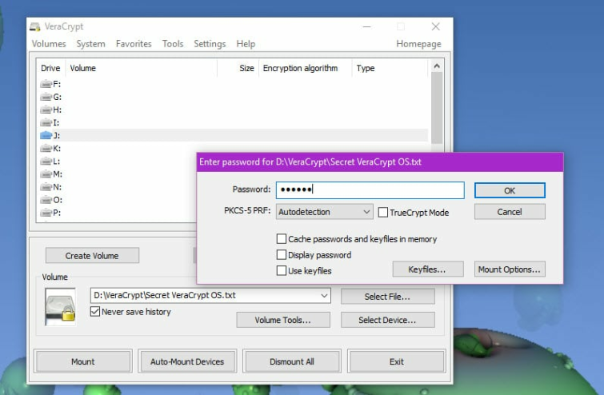Confirm the password with OK button
Image resolution: width=604 pixels, height=395 pixels.
pyautogui.click(x=510, y=190)
